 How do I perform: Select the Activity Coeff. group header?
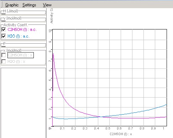pos(16,25)
